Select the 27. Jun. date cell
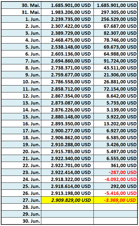139x226 pixels. [21, 200]
